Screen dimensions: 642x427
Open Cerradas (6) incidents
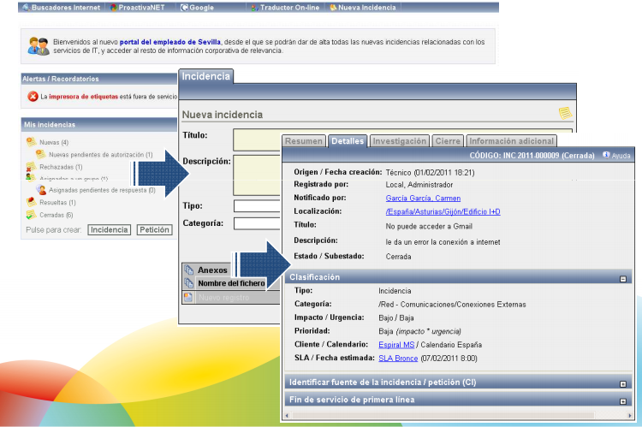pyautogui.click(x=56, y=215)
